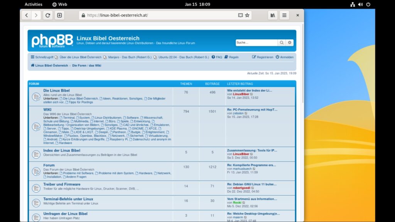Click the page vertical scrollbar
This screenshot has width=395, height=222.
[303, 63]
